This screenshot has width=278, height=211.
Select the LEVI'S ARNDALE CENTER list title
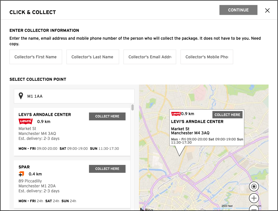(x=45, y=115)
